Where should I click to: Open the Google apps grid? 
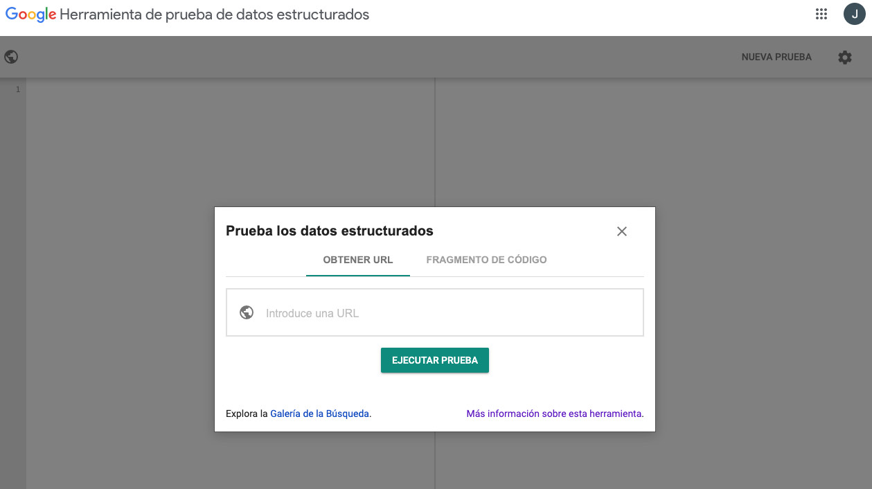[x=821, y=13]
